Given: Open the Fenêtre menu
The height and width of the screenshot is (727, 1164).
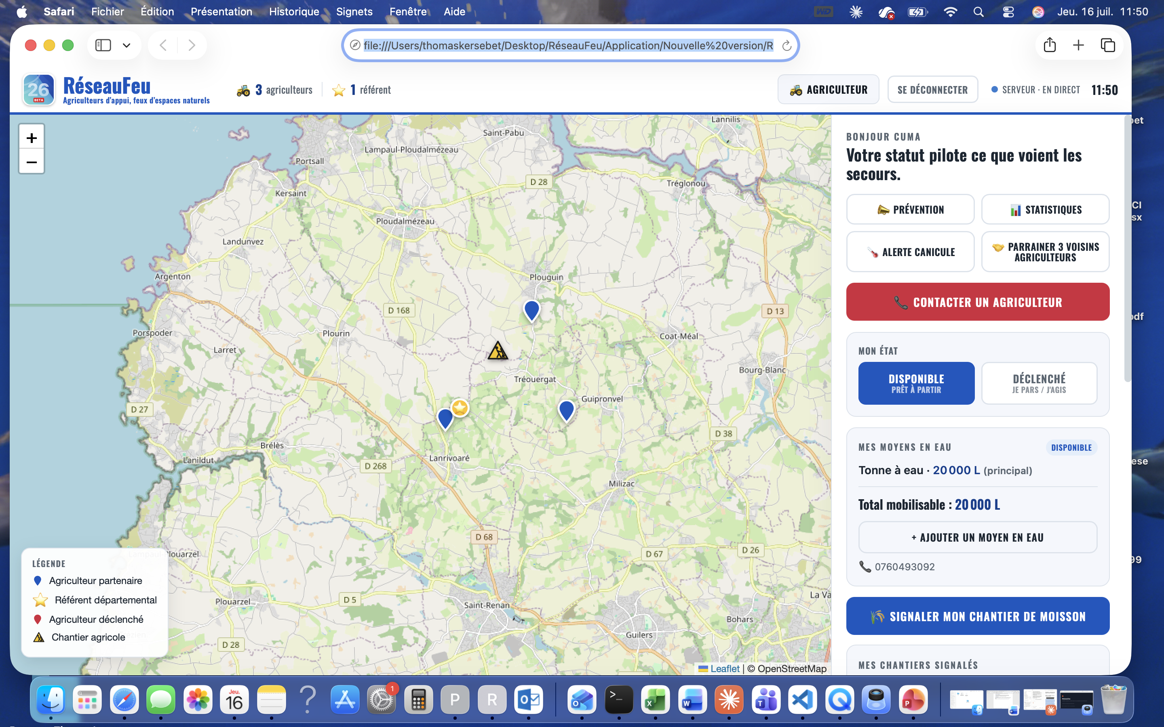Looking at the screenshot, I should [408, 12].
